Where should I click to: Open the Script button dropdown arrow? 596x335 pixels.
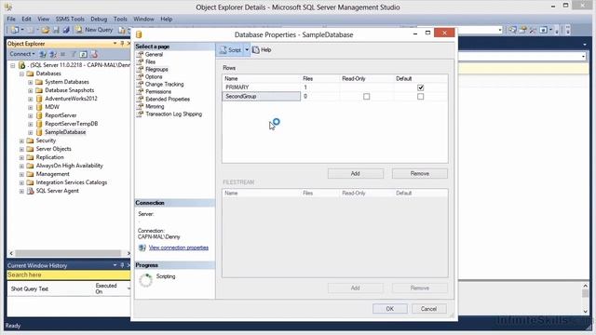tap(247, 49)
